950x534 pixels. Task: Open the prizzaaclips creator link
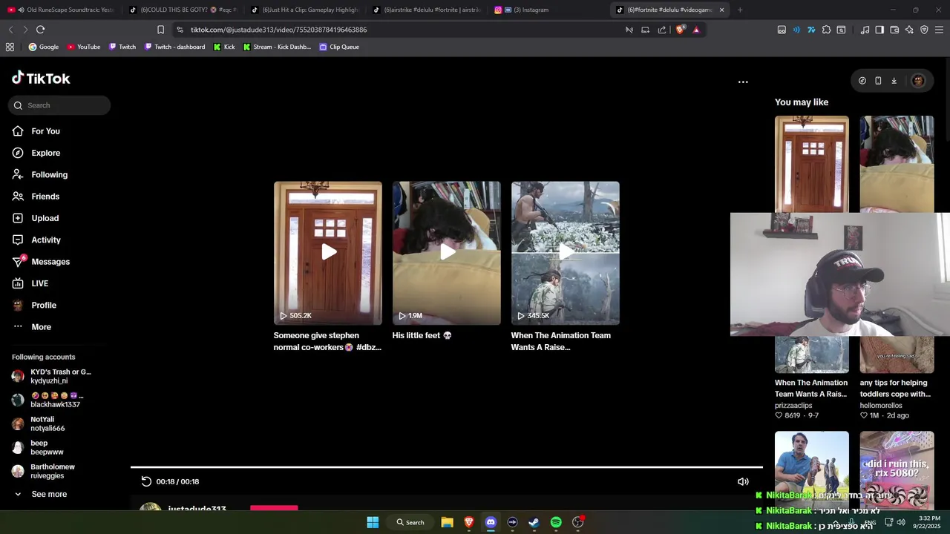click(793, 406)
